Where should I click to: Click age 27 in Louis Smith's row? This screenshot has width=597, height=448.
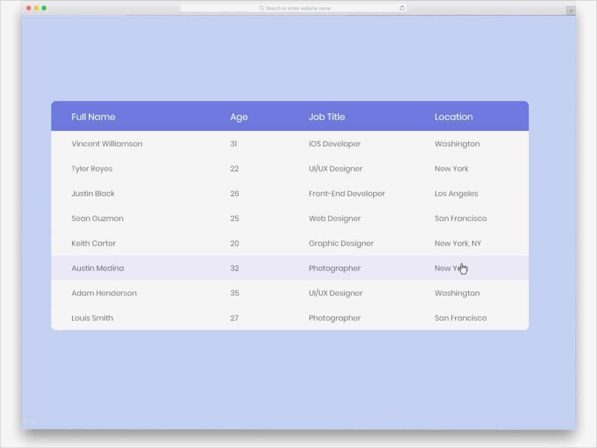234,318
